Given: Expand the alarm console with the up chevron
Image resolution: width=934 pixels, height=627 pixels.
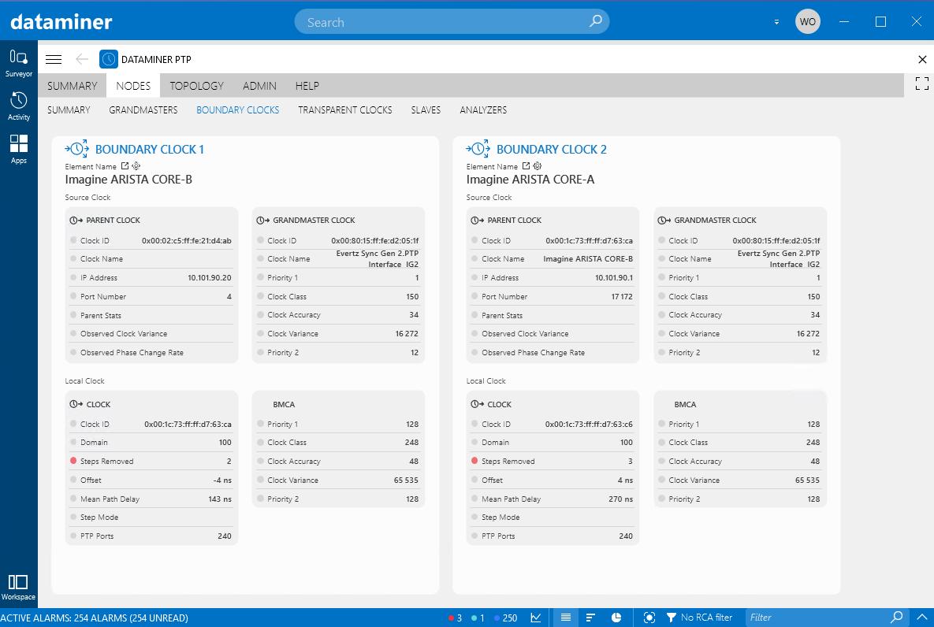Looking at the screenshot, I should pyautogui.click(x=921, y=618).
